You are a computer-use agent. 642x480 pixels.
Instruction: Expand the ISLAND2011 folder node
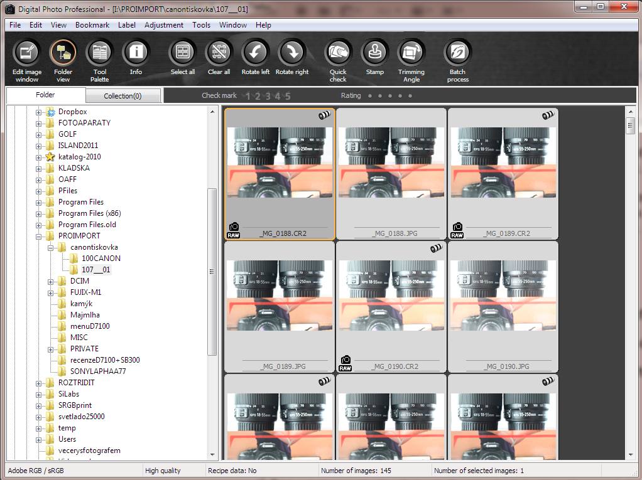tap(38, 146)
